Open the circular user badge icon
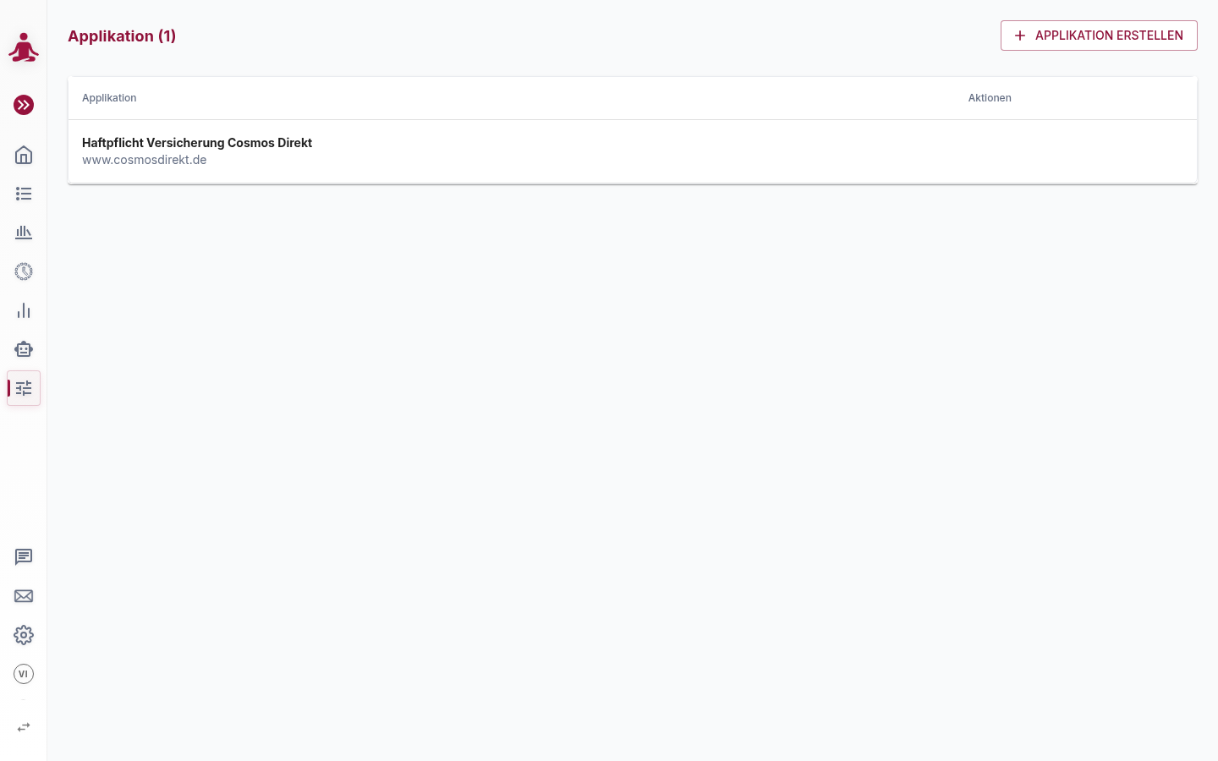The image size is (1218, 761). (x=24, y=271)
